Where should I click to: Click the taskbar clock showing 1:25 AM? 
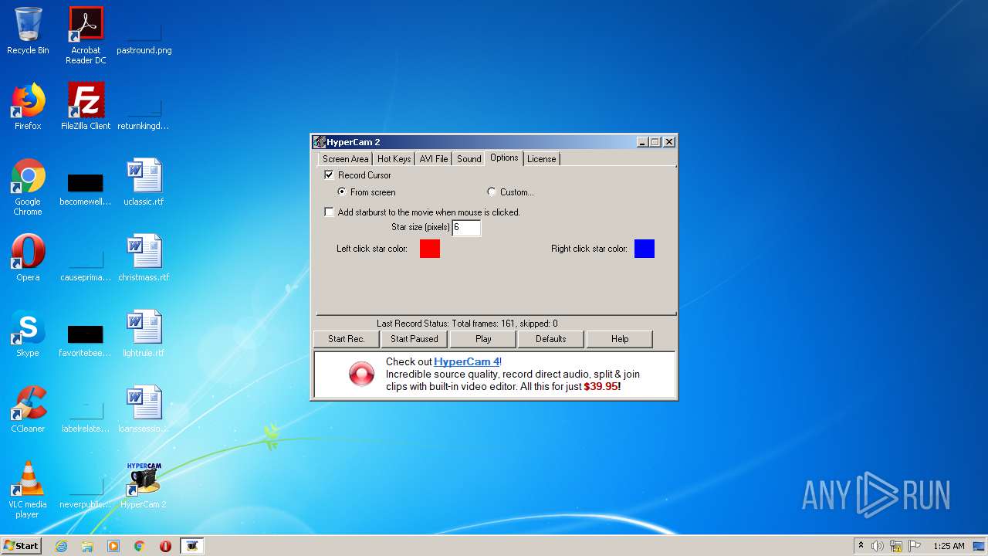coord(949,546)
